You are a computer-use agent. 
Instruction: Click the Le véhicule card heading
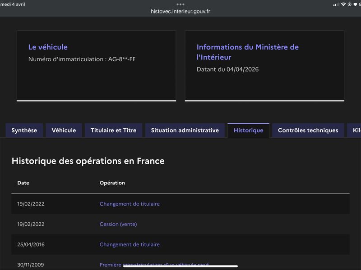48,47
